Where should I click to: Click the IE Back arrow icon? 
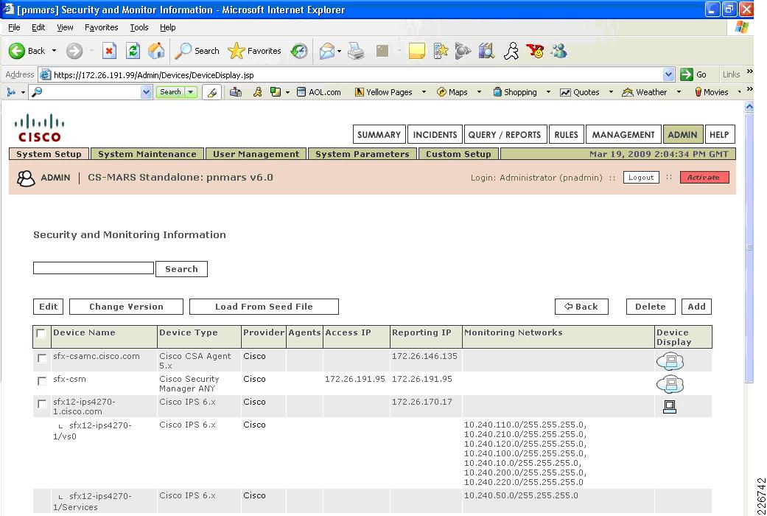coord(17,51)
